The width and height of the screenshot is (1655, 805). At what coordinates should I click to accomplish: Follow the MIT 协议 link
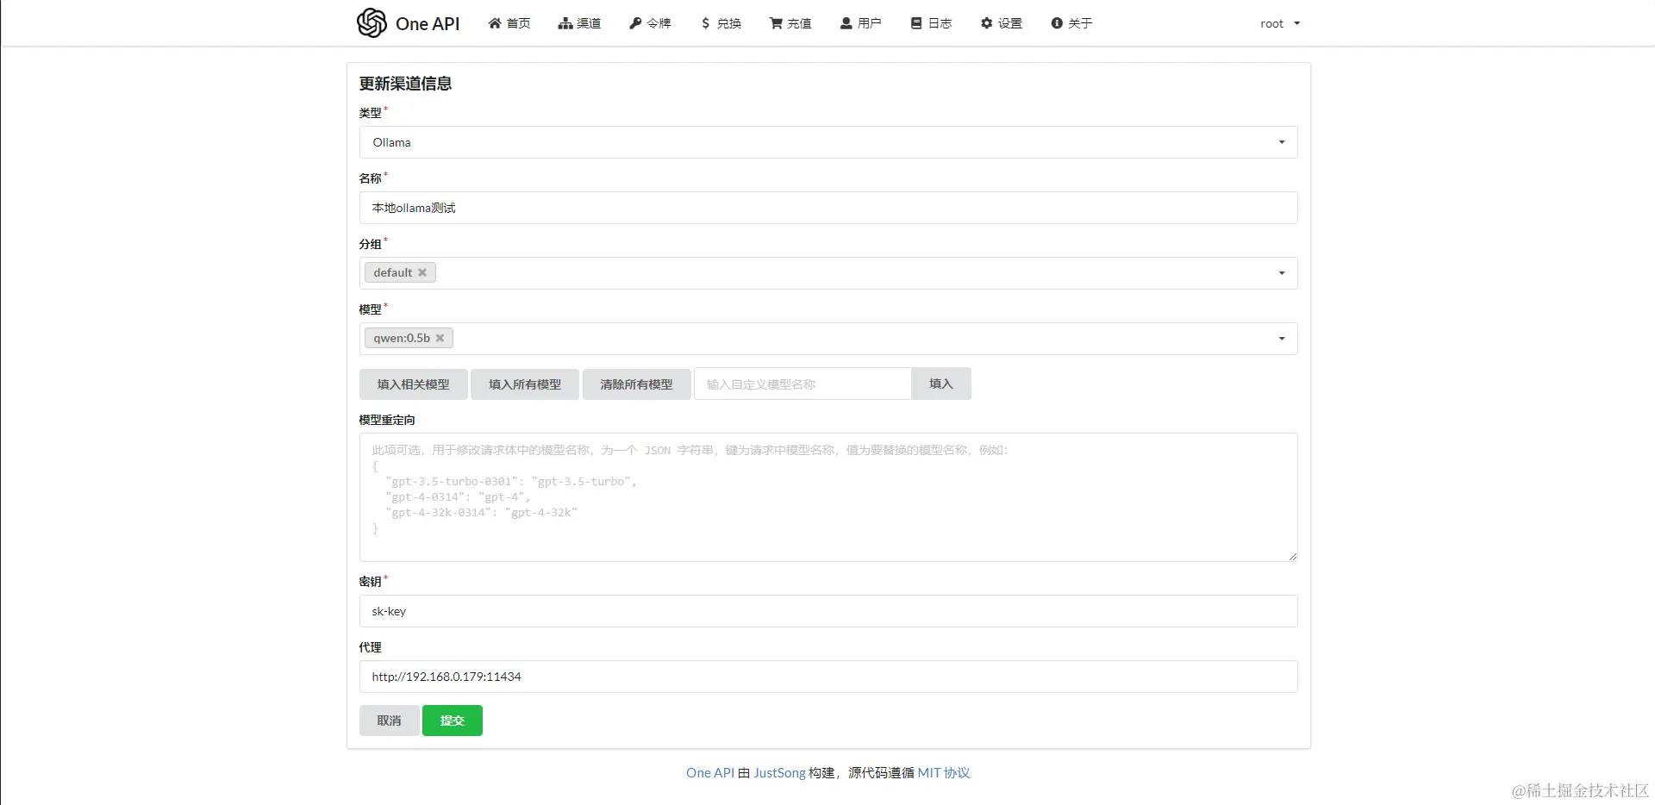(944, 773)
